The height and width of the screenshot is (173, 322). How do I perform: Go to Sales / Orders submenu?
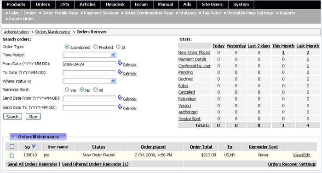click(23, 13)
